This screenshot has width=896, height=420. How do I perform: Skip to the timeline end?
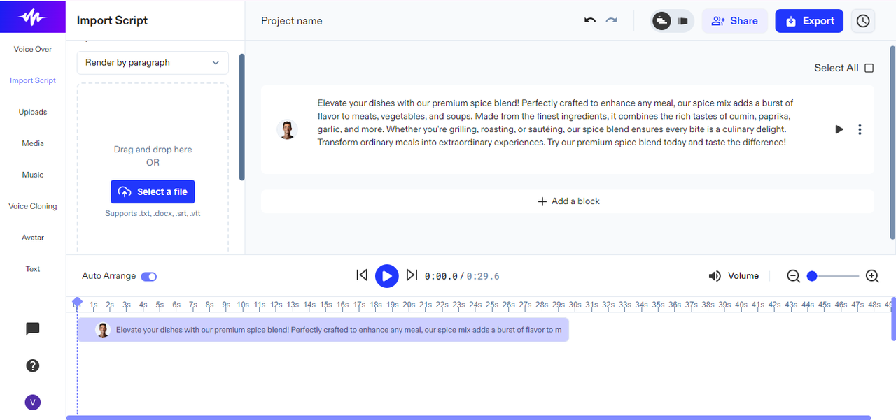click(412, 275)
